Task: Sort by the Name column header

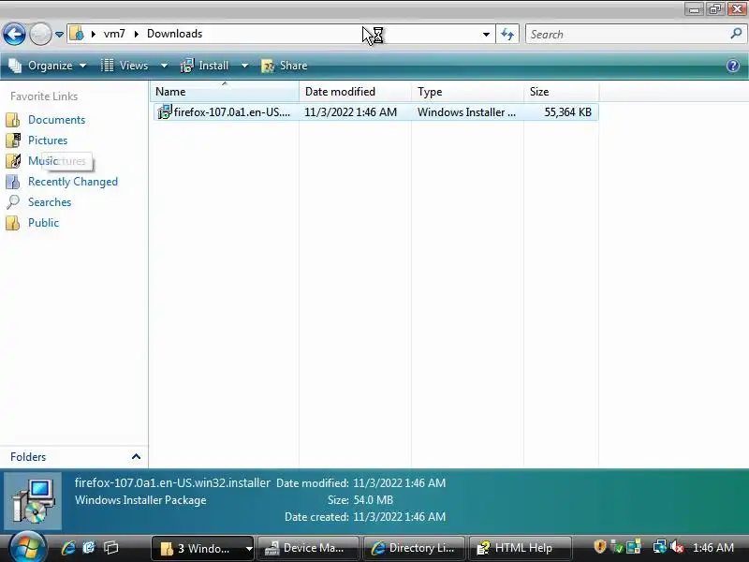Action: tap(225, 91)
